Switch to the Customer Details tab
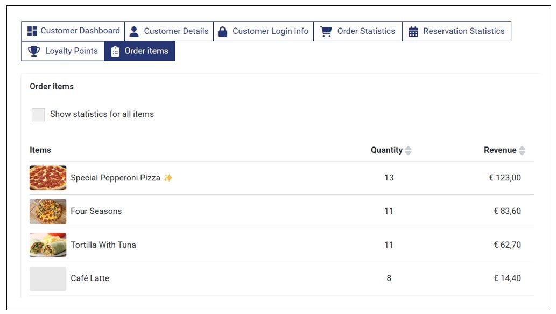 pyautogui.click(x=169, y=31)
